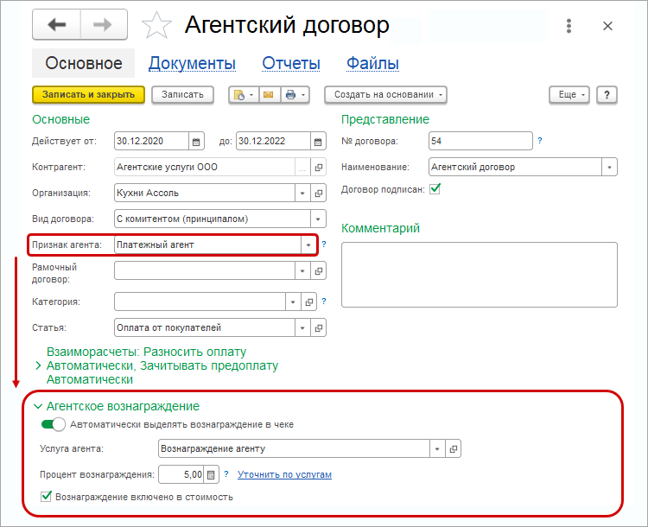Viewport: 648px width, 527px height.
Task: Open the Рамочный договор record icon
Action: point(318,271)
